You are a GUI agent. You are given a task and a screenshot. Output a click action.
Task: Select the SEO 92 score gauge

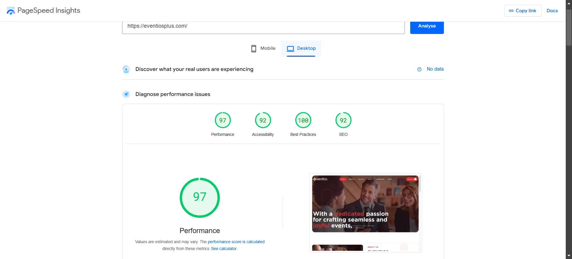click(x=343, y=120)
